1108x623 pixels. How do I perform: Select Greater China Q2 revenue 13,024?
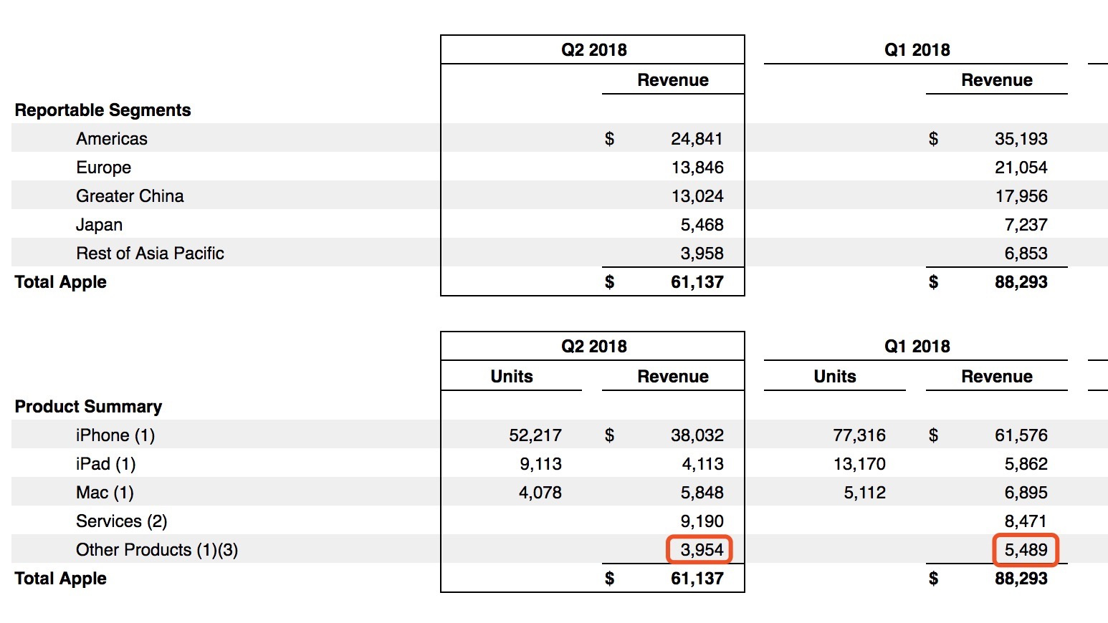click(x=697, y=196)
